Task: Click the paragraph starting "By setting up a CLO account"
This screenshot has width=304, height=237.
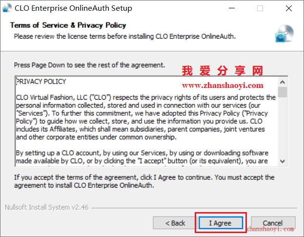Action: [x=142, y=157]
